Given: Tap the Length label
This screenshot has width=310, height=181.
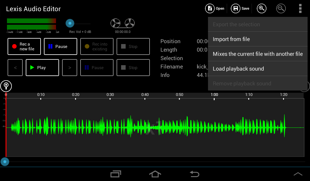Looking at the screenshot, I should (169, 50).
